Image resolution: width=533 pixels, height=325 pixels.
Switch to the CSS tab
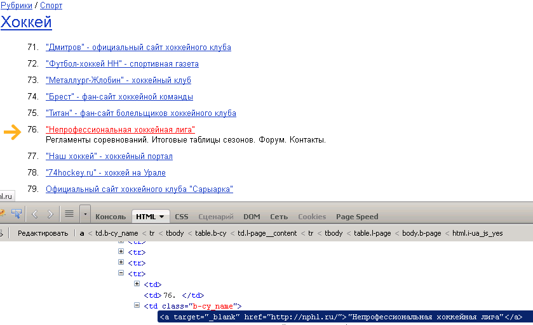[x=182, y=217]
